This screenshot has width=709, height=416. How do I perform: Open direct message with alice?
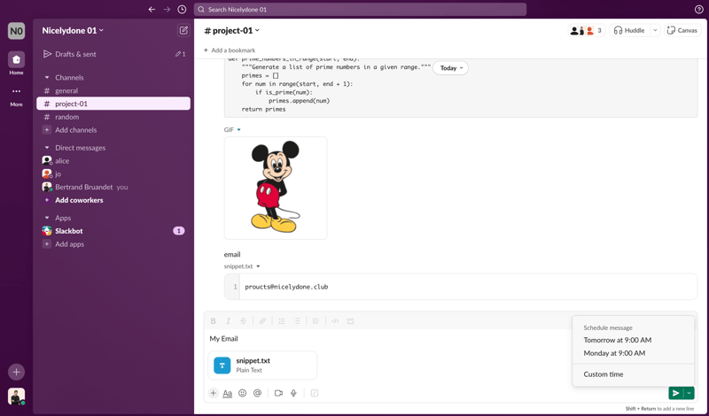[113, 161]
